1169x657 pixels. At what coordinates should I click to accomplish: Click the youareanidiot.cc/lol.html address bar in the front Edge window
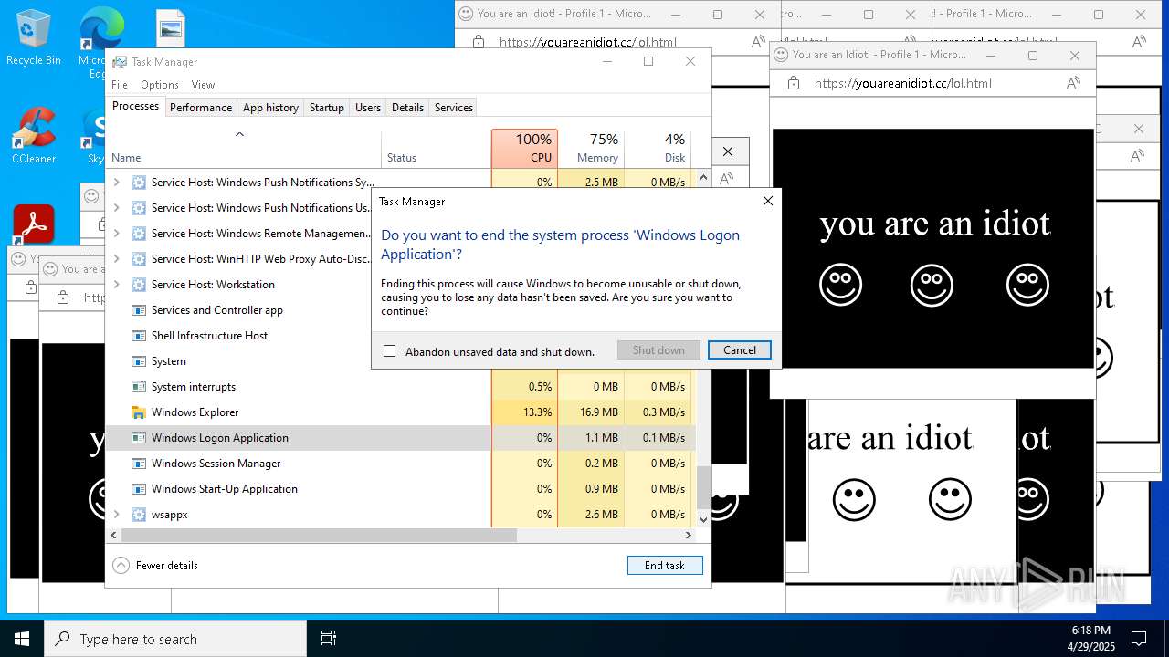pos(902,83)
